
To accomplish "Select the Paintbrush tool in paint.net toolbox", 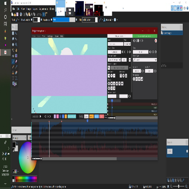I will 13,61.
